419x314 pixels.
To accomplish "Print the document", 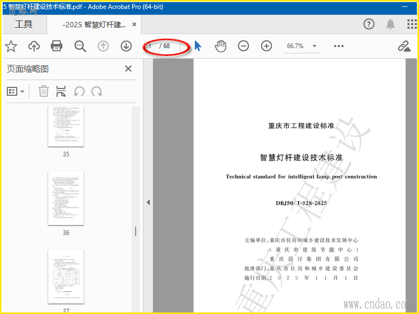I will (57, 46).
